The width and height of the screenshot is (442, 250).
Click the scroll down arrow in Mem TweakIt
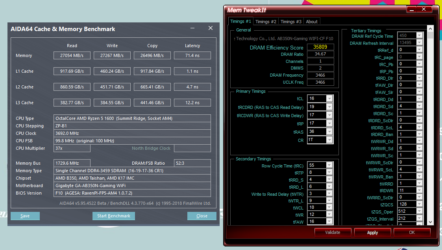point(430,222)
